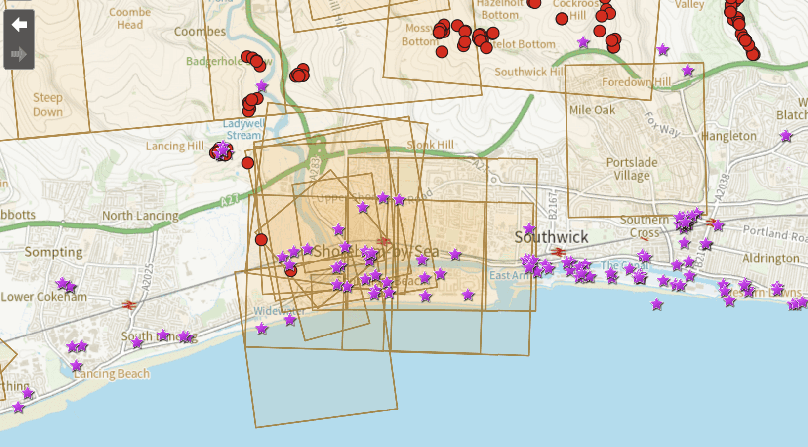Select lone purple star offshore south of The Canal
Viewport: 808px width, 447px height.
click(656, 304)
